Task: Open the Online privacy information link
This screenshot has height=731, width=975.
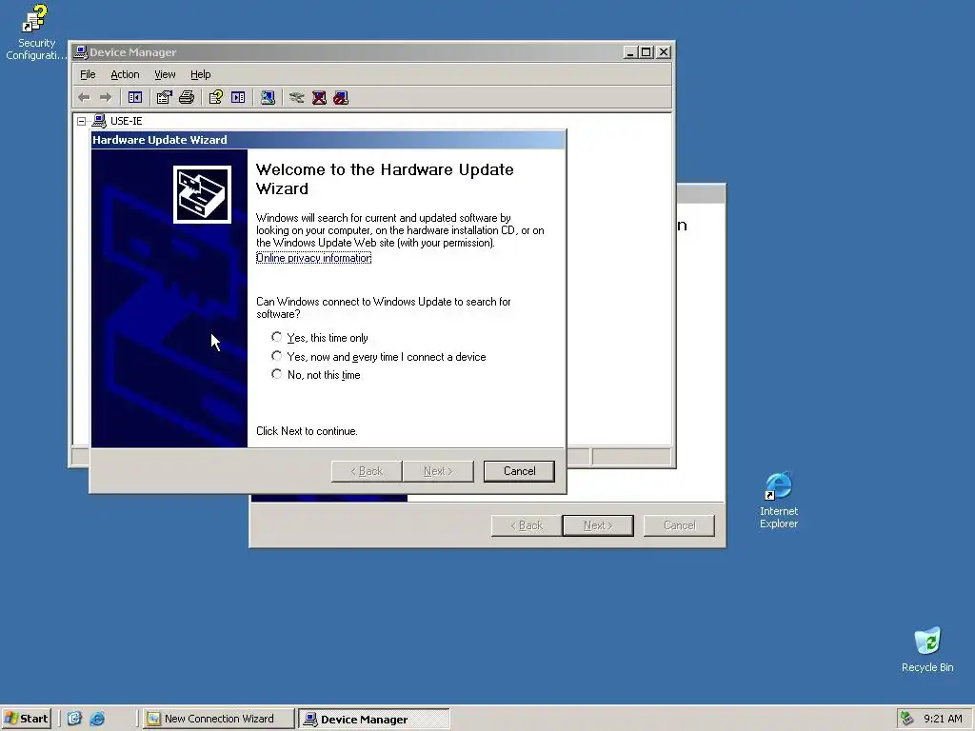Action: (x=313, y=258)
